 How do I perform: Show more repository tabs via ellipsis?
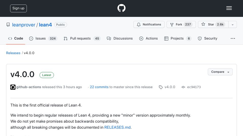(x=233, y=38)
